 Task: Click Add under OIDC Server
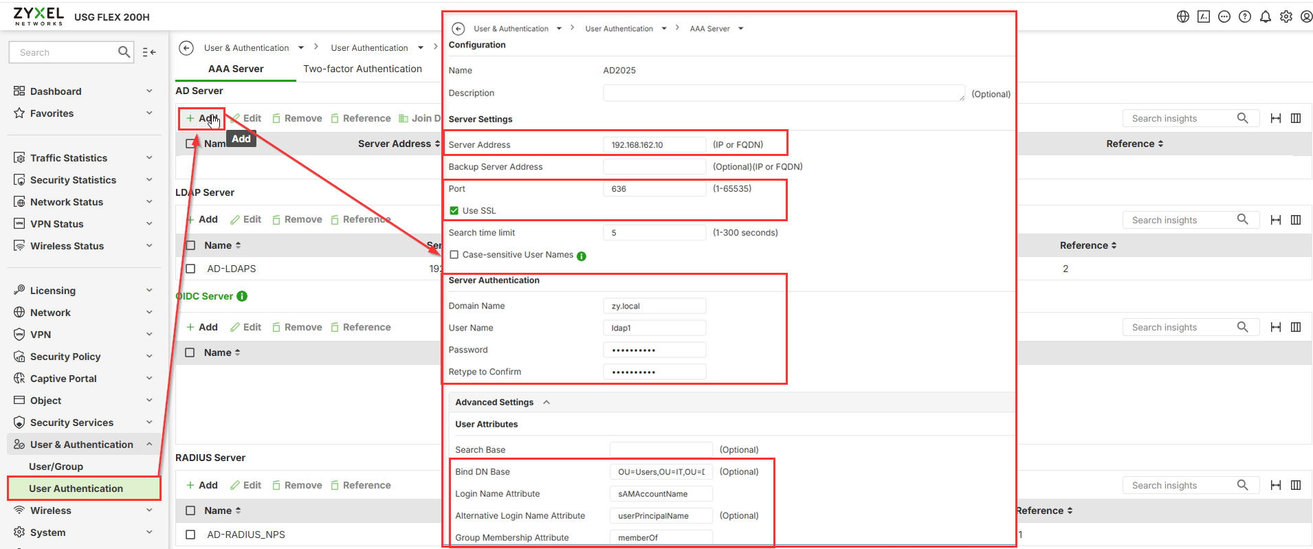tap(201, 327)
